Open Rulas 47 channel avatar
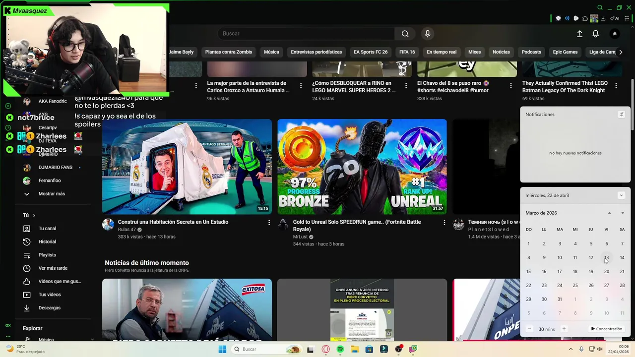 click(x=108, y=224)
